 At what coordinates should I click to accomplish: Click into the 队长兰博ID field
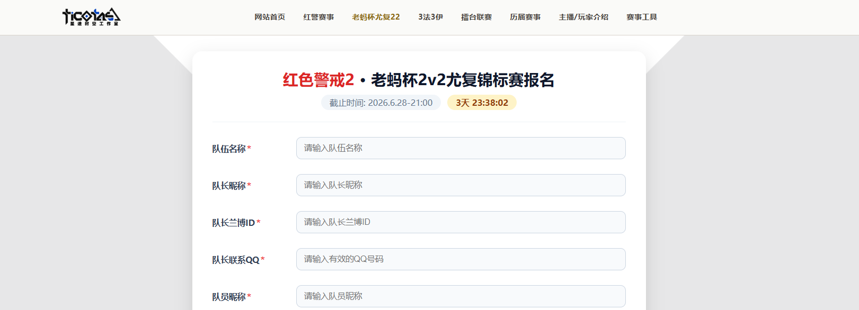click(x=461, y=222)
